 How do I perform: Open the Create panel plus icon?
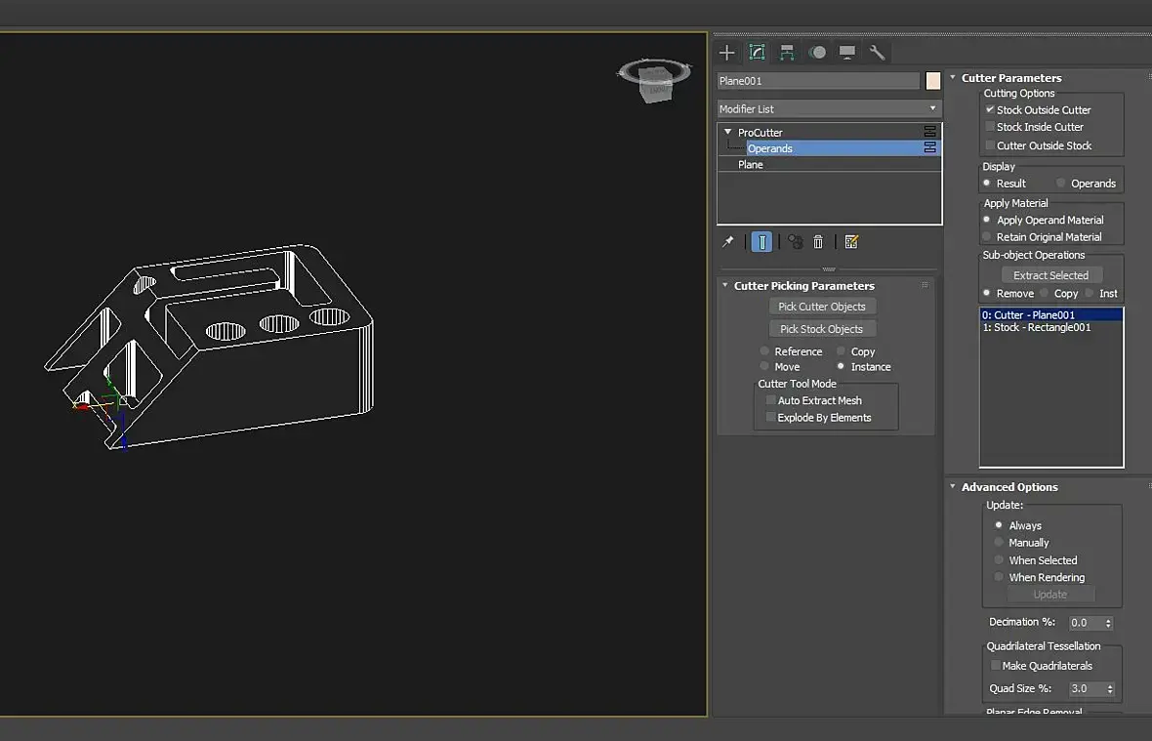[726, 52]
